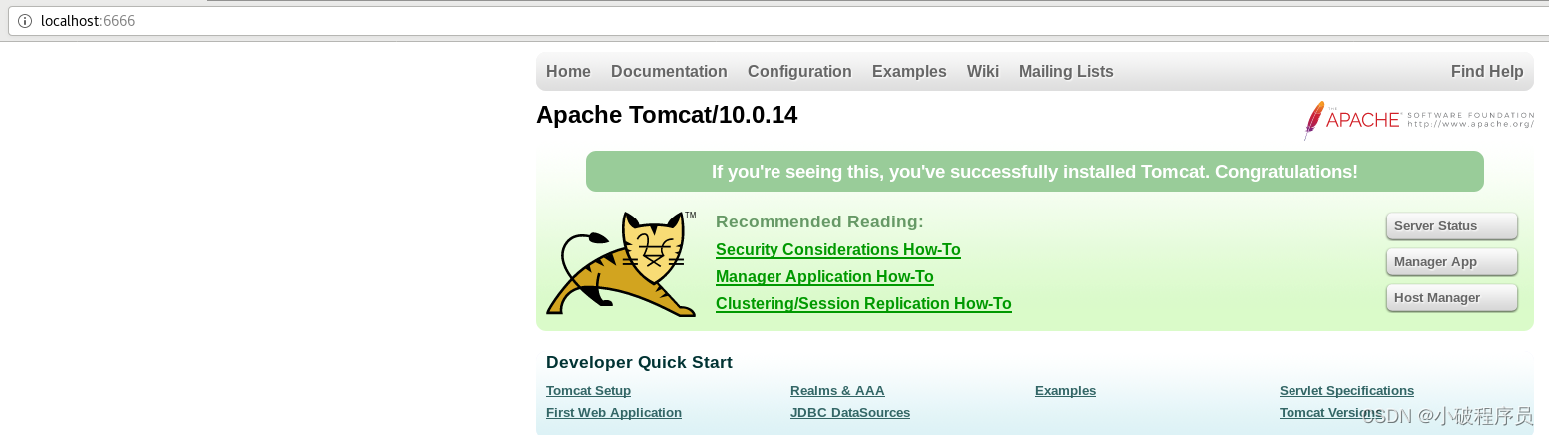Focus the localhost:6666 address bar
This screenshot has width=1549, height=435.
tap(778, 21)
